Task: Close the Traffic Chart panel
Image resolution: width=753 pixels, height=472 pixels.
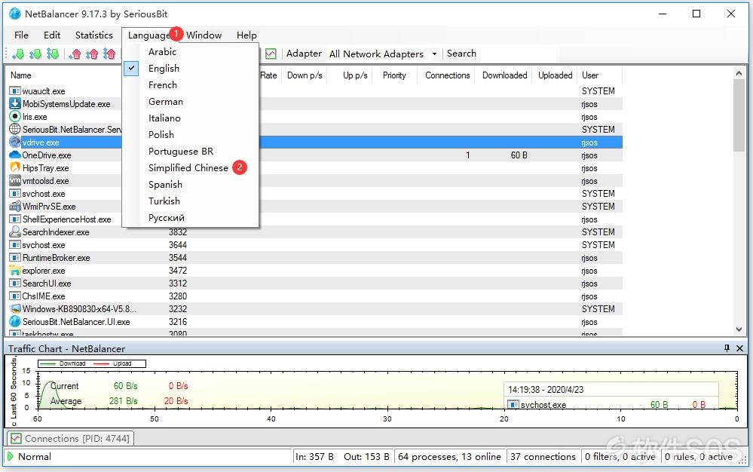Action: (739, 348)
